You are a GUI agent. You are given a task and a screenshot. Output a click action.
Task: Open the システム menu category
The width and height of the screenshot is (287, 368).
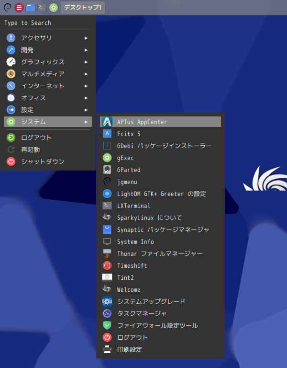[x=48, y=122]
